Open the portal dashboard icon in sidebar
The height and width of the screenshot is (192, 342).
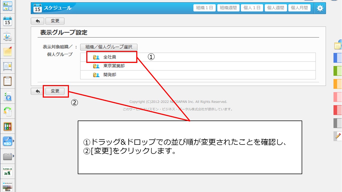point(7,6)
